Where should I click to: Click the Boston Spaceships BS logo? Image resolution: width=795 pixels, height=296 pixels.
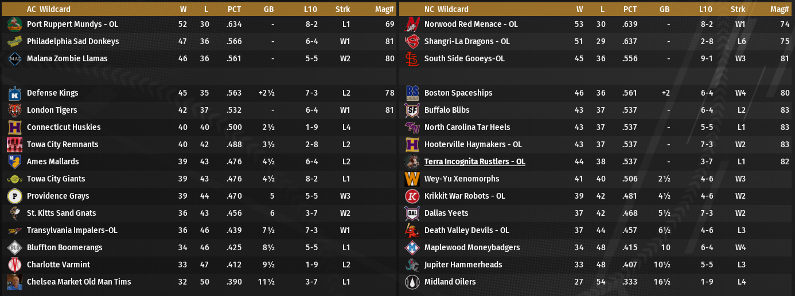coord(412,93)
